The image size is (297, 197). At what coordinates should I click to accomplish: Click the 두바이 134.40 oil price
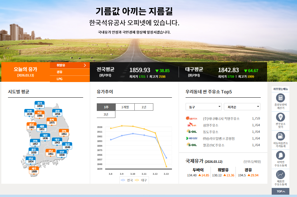pos(192,175)
